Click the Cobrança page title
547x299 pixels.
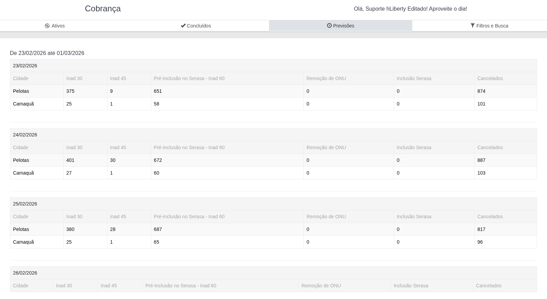pos(103,9)
